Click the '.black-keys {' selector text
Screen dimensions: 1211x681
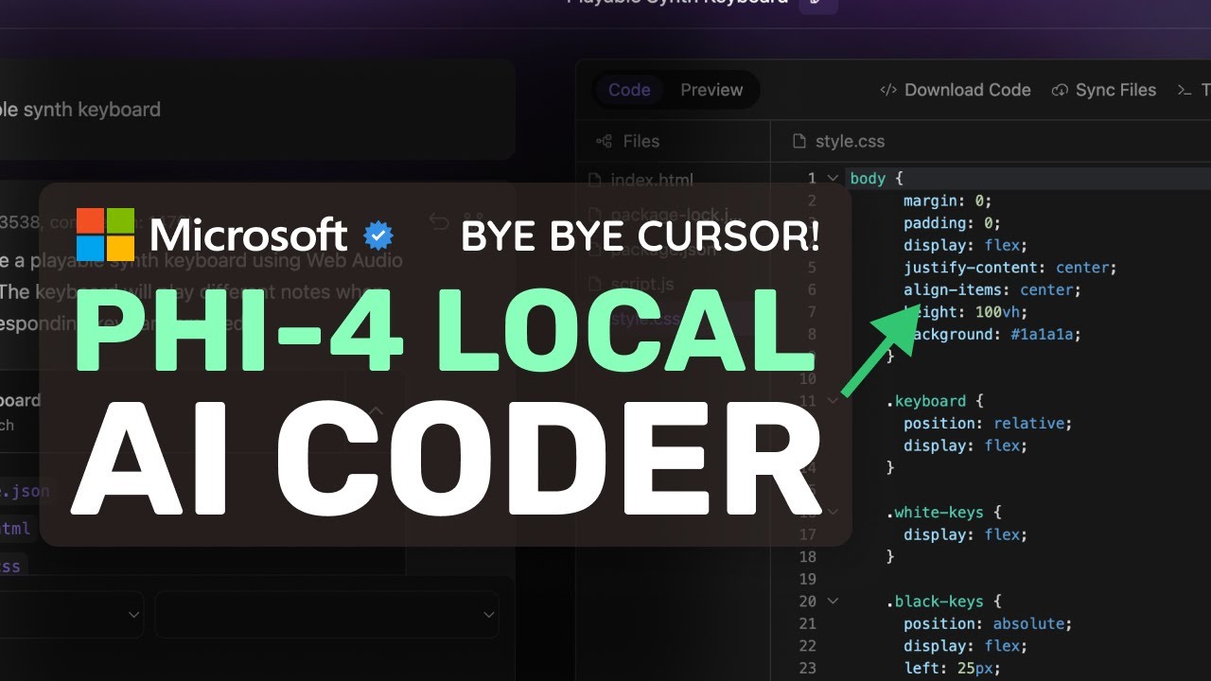(x=943, y=601)
